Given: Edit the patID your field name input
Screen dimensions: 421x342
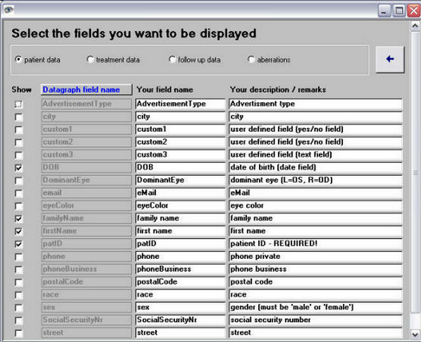Looking at the screenshot, I should pos(180,243).
